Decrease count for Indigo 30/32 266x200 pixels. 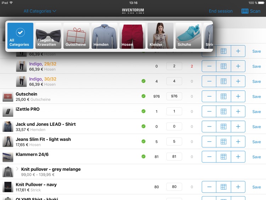209,81
